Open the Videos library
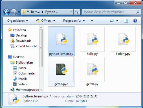Viewport: 143px width, 108px height. tap(23, 84)
